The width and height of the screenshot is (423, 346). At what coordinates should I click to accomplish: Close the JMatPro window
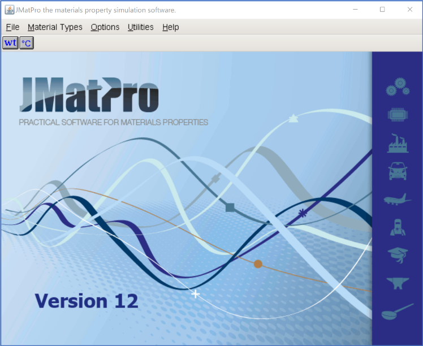click(x=410, y=10)
